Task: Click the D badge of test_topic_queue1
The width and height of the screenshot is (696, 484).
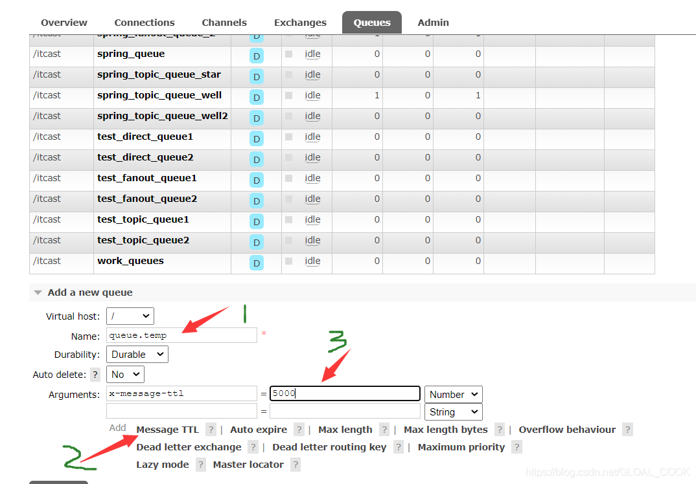Action: click(x=257, y=221)
